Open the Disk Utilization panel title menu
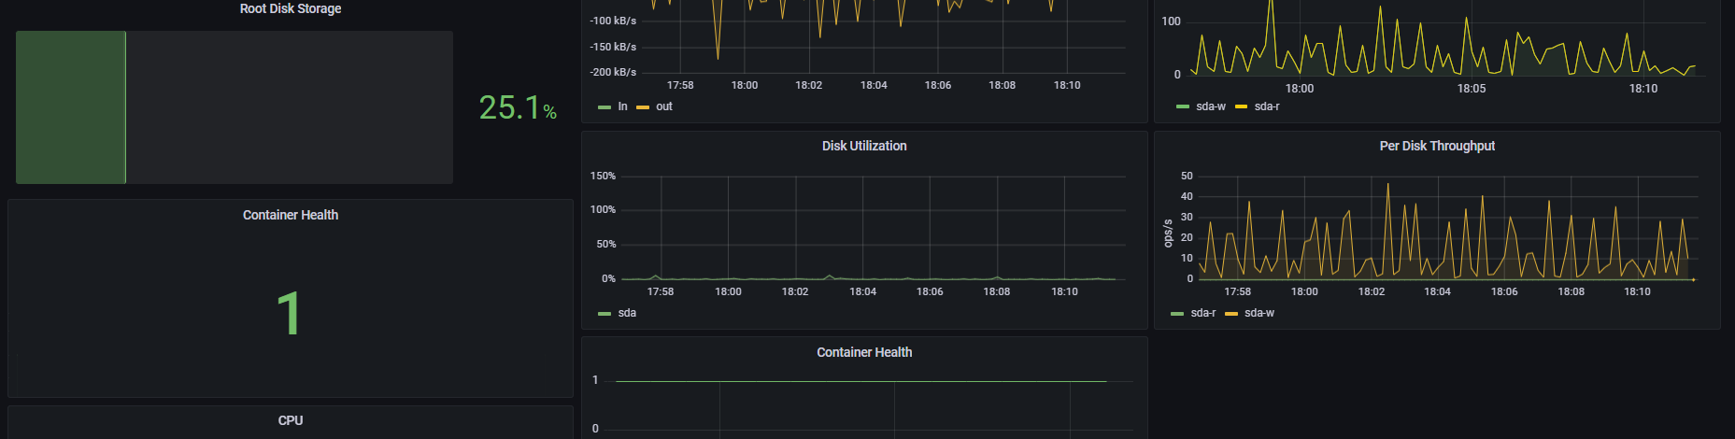 [864, 146]
